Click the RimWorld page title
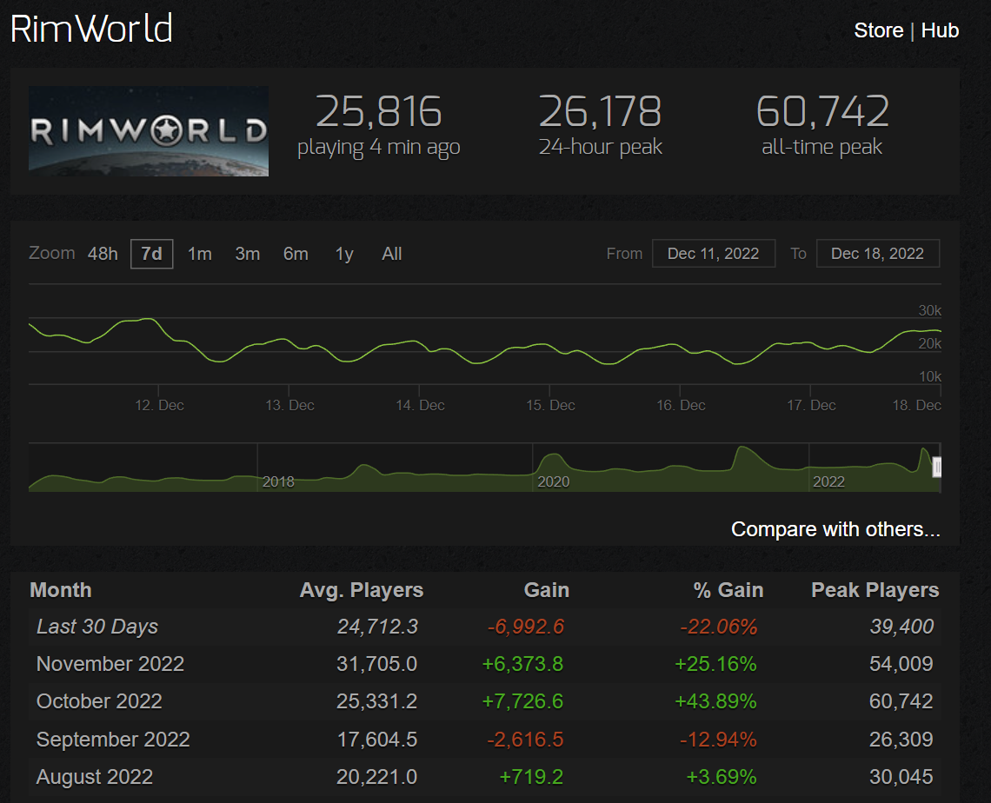The height and width of the screenshot is (803, 991). click(x=91, y=29)
